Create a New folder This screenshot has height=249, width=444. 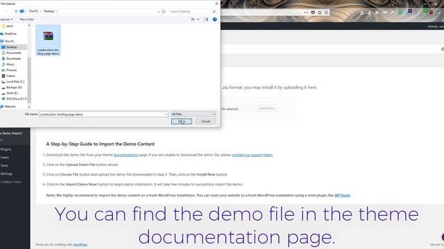tap(27, 19)
